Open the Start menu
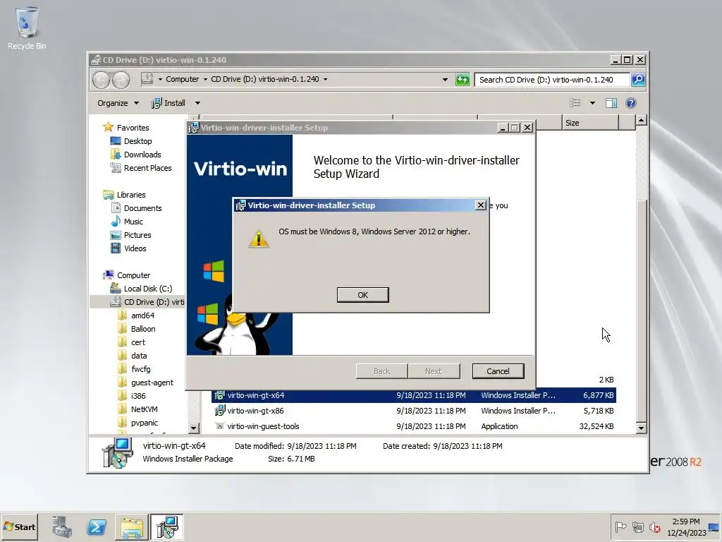This screenshot has height=542, width=722. pyautogui.click(x=19, y=526)
